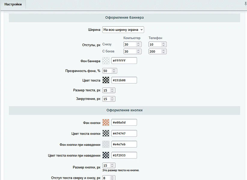
Task: Click the Закругление value field
Action: click(x=109, y=99)
